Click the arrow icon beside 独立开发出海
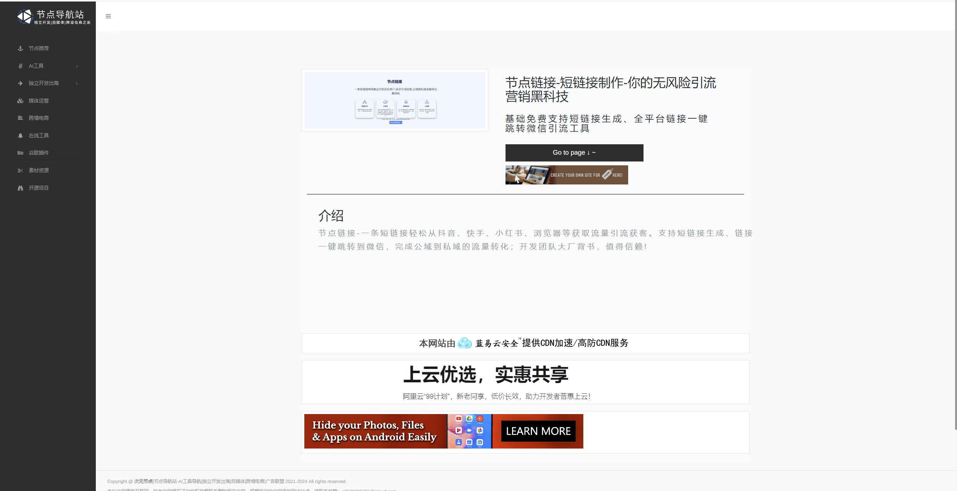The image size is (957, 491). click(x=20, y=83)
